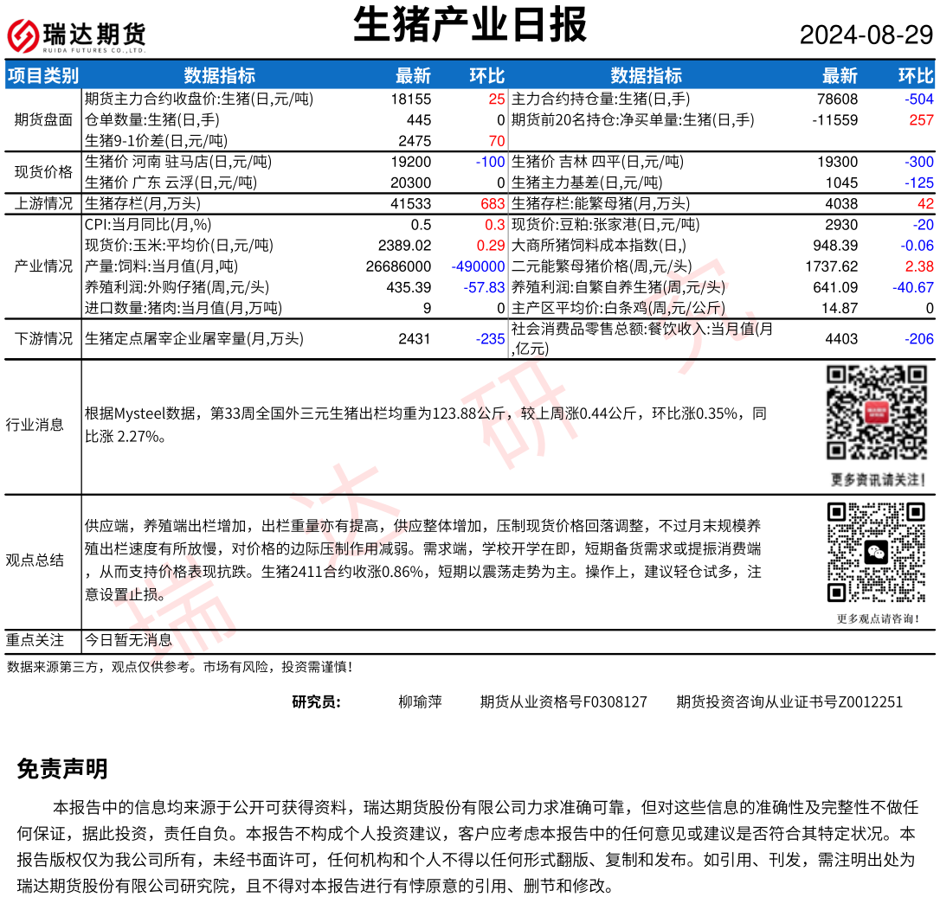The image size is (940, 897).
Task: Click the 产业情况 category cell
Action: click(x=43, y=266)
